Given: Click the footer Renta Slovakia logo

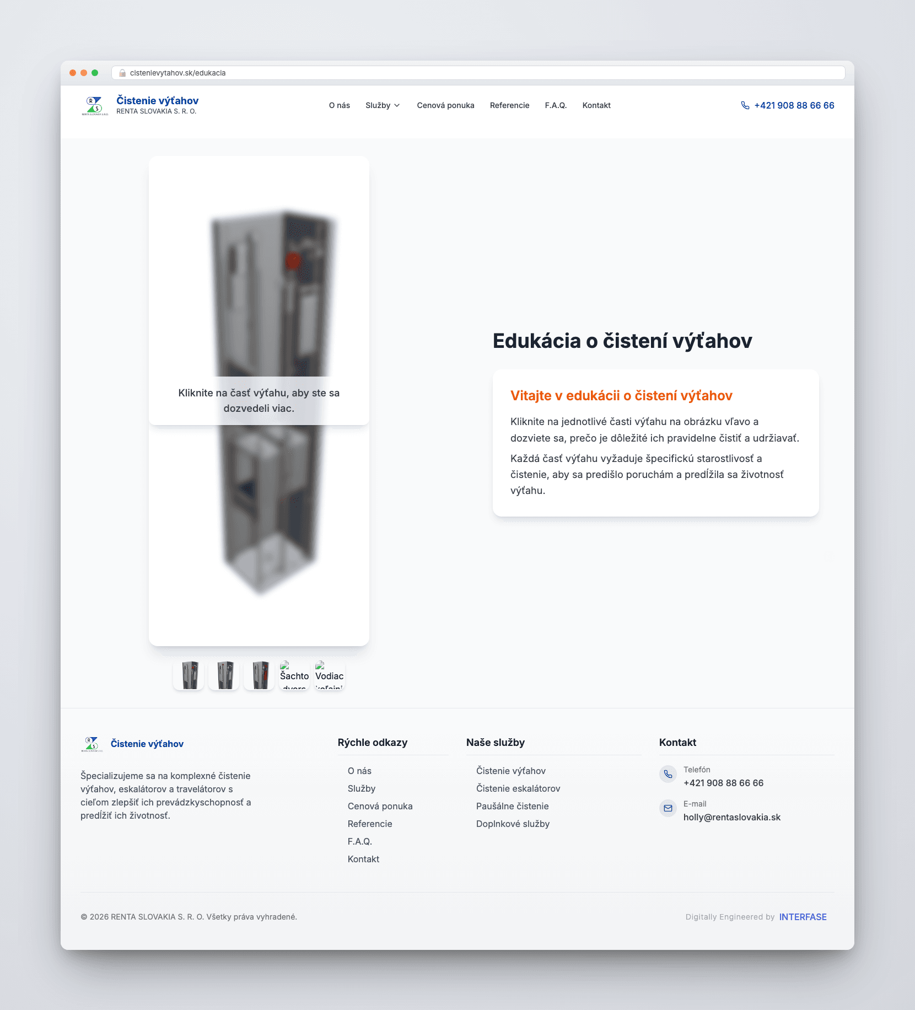Looking at the screenshot, I should coord(92,744).
